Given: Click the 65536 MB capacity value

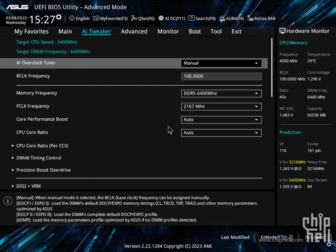Looking at the screenshot, I should pyautogui.click(x=316, y=115).
